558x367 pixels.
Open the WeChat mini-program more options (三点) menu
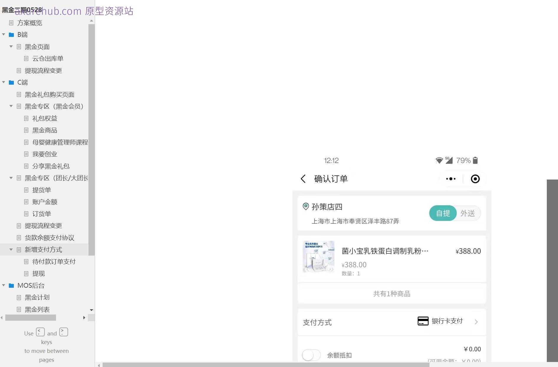(x=450, y=179)
